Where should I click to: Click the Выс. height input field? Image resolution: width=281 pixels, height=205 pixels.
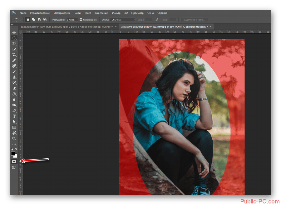173,20
